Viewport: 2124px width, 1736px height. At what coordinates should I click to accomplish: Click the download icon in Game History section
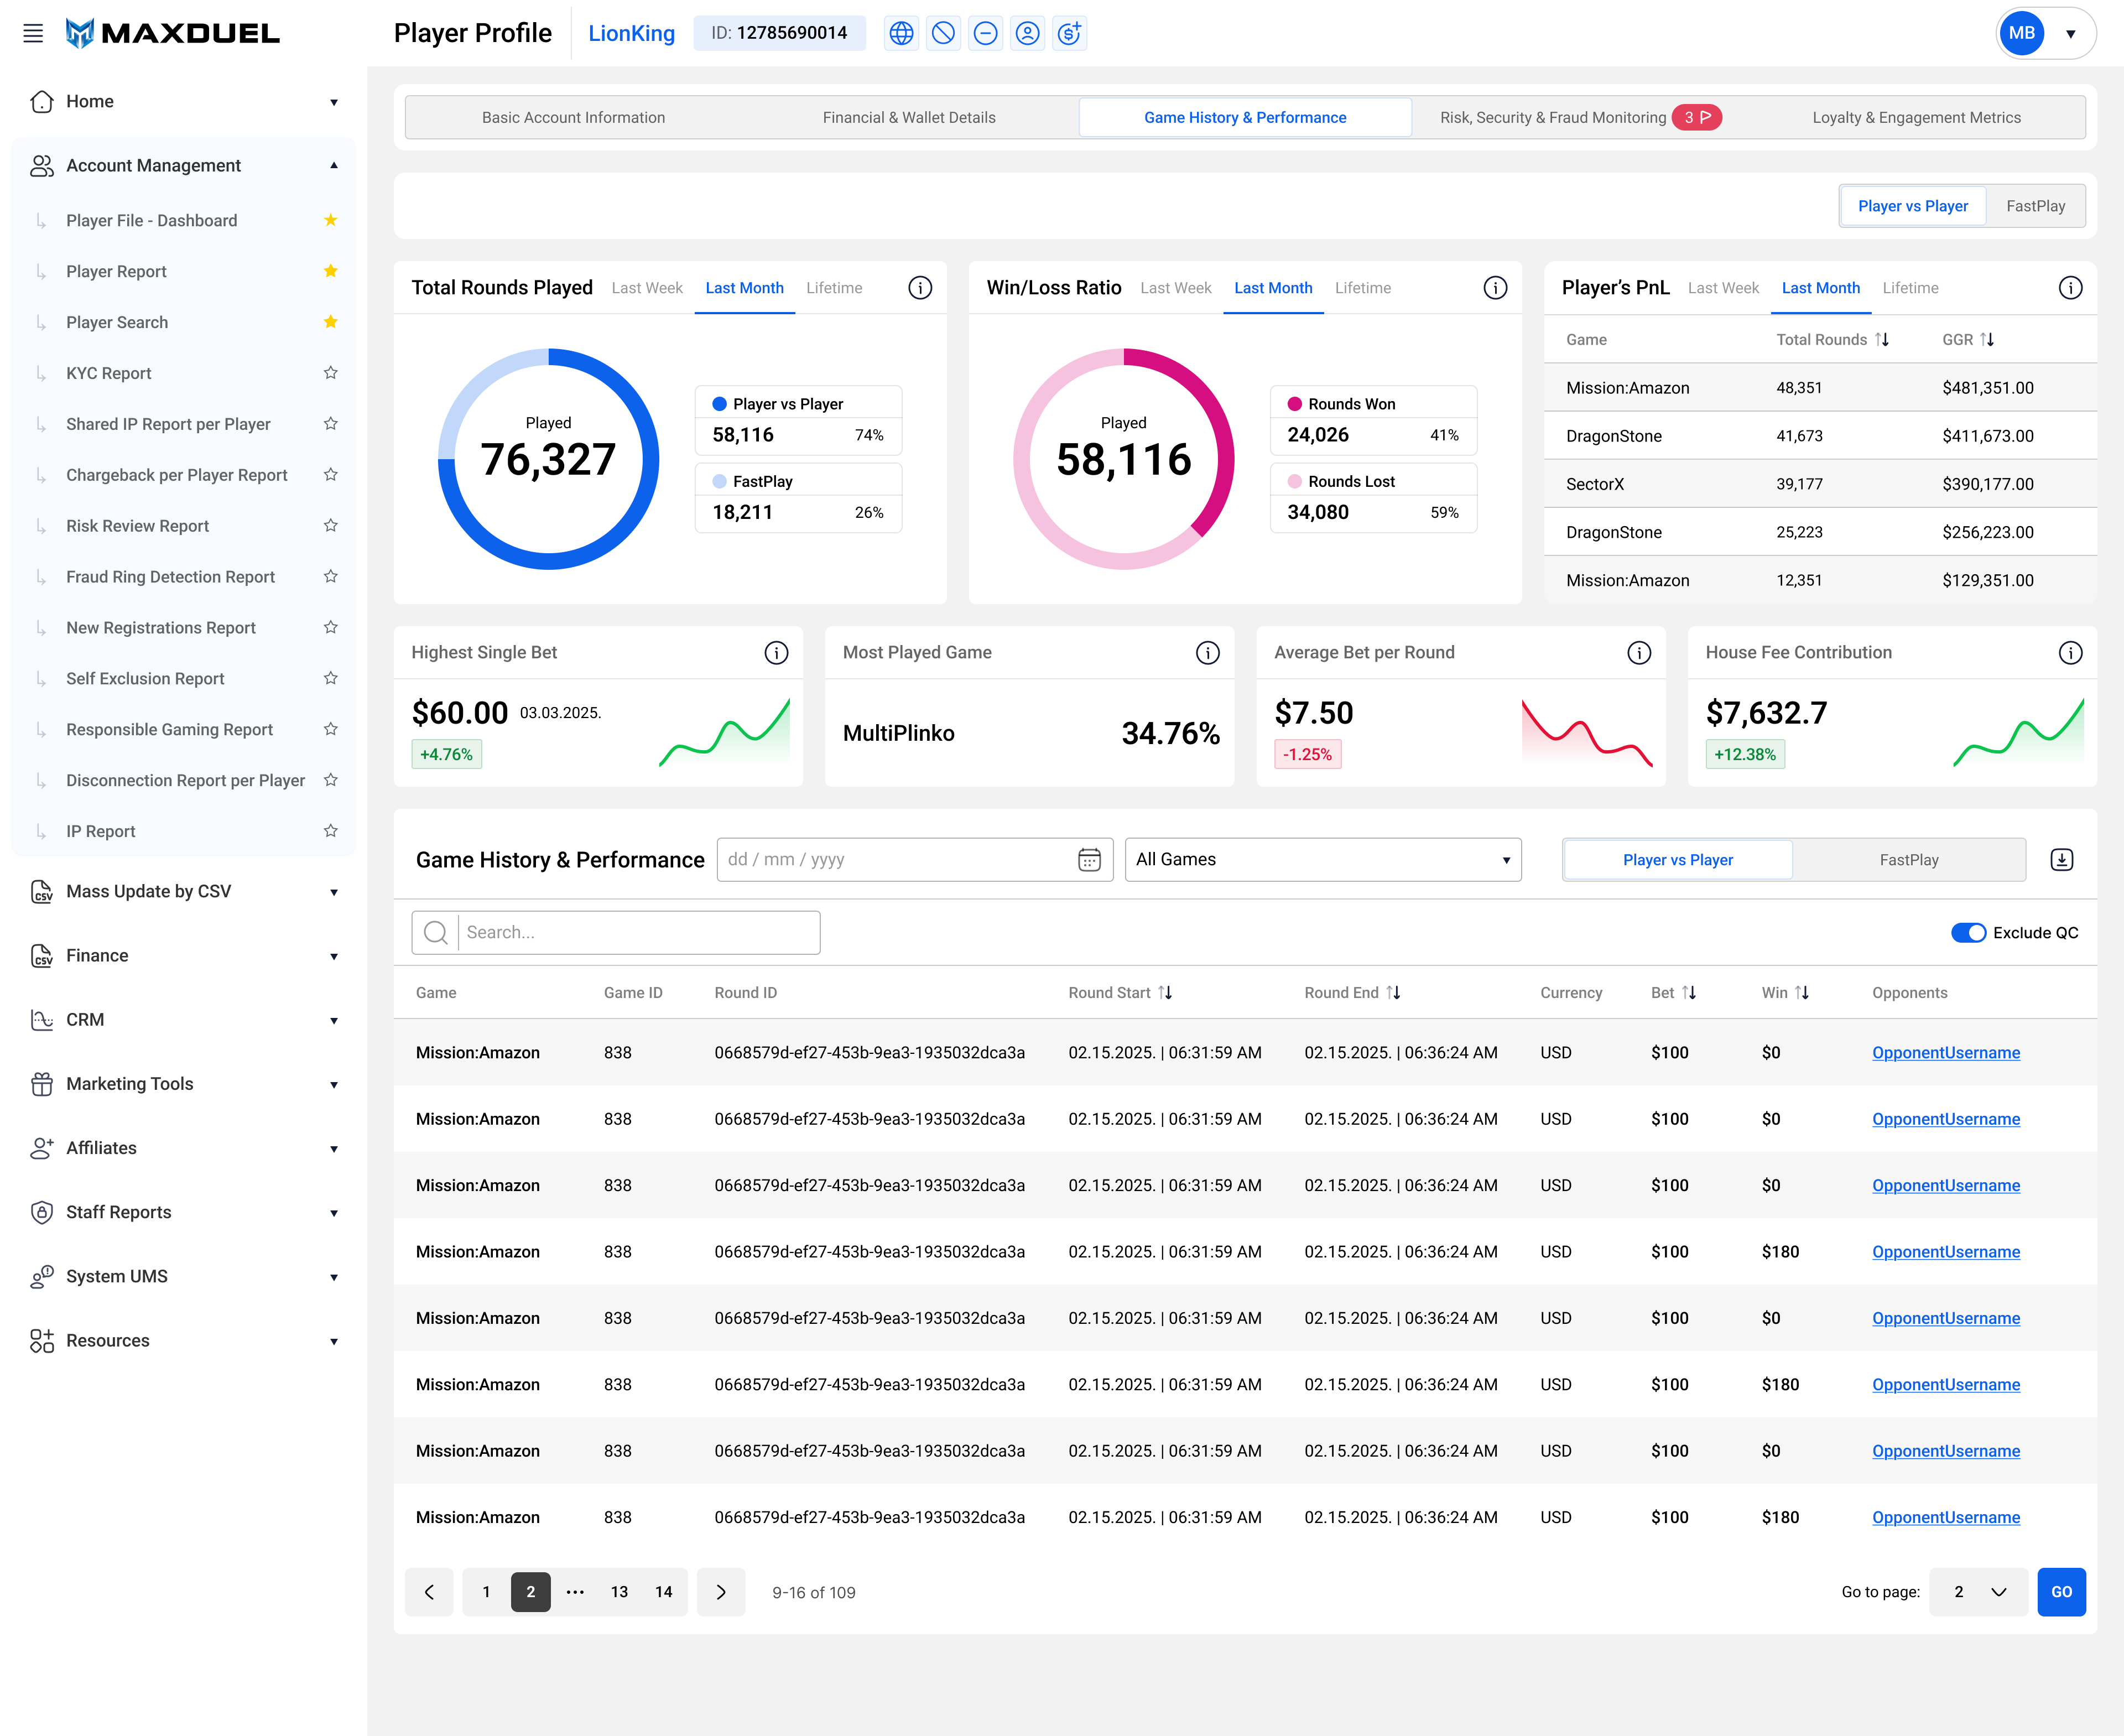[x=2061, y=859]
